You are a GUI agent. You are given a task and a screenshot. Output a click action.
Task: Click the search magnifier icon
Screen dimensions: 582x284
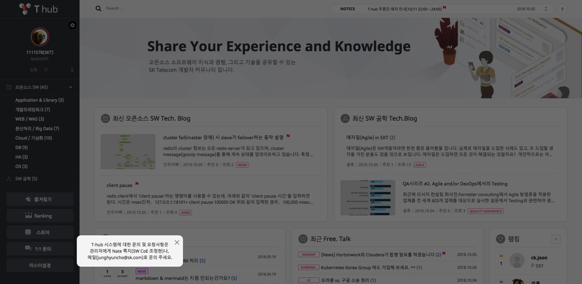[x=98, y=9]
